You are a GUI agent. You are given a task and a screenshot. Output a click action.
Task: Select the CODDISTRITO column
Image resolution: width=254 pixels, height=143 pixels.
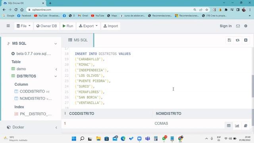point(32,91)
